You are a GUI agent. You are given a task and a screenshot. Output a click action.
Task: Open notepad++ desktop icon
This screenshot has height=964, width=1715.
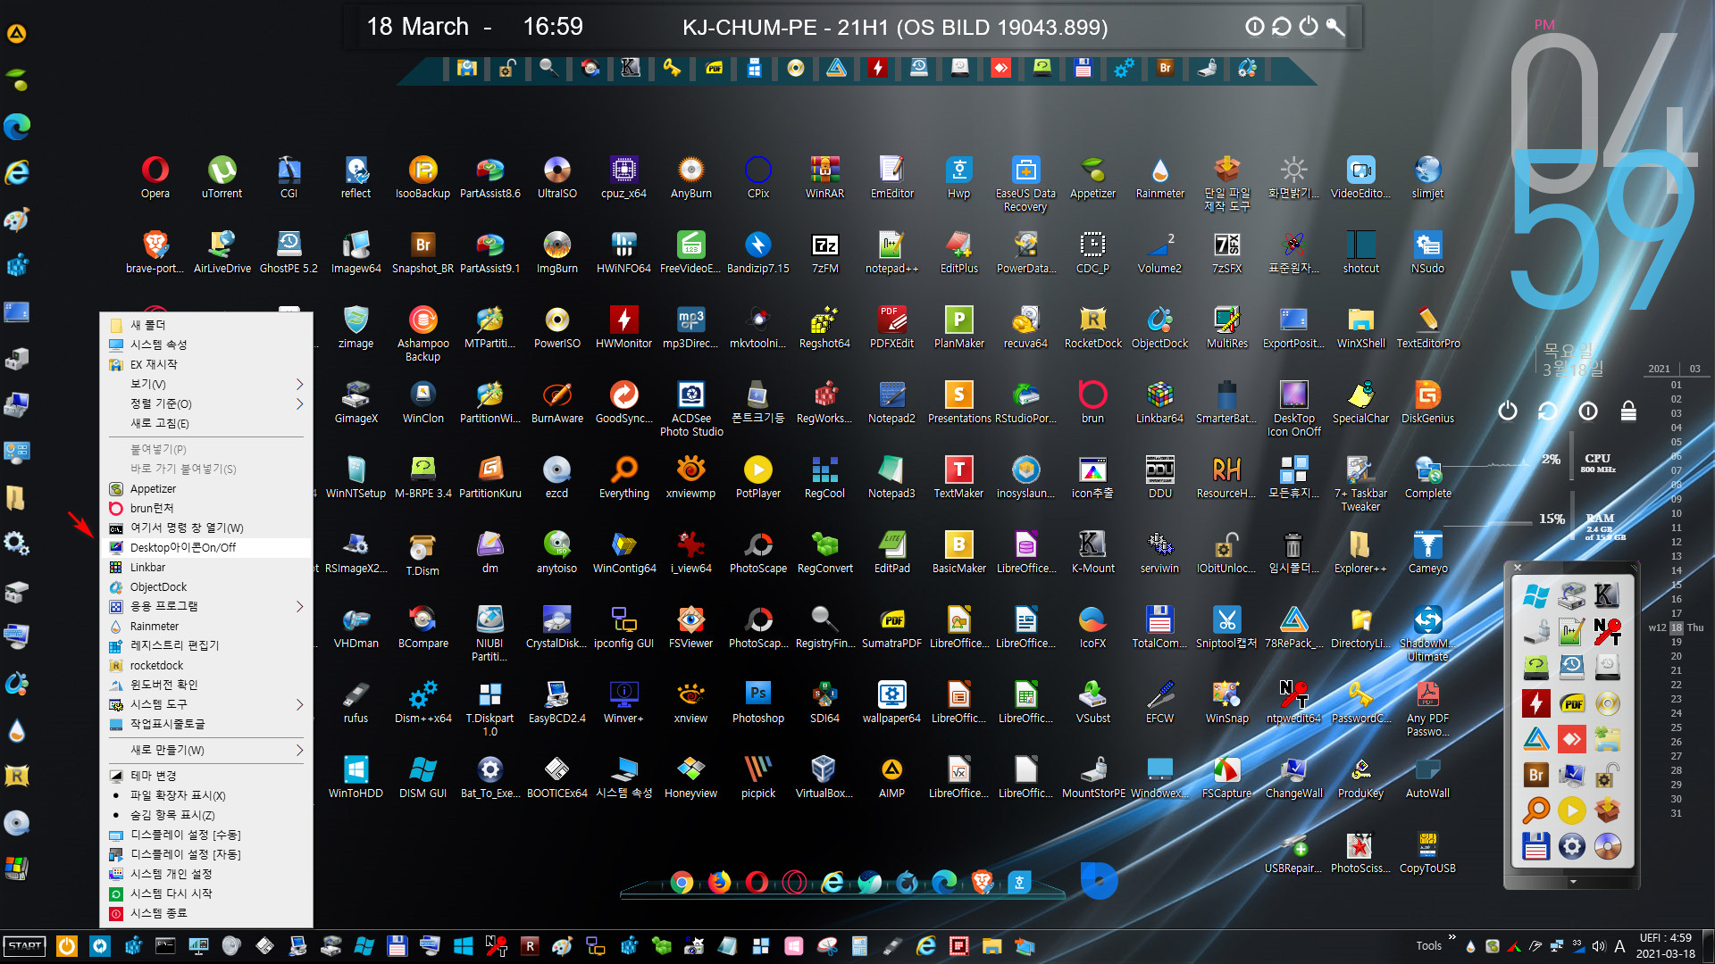point(891,252)
